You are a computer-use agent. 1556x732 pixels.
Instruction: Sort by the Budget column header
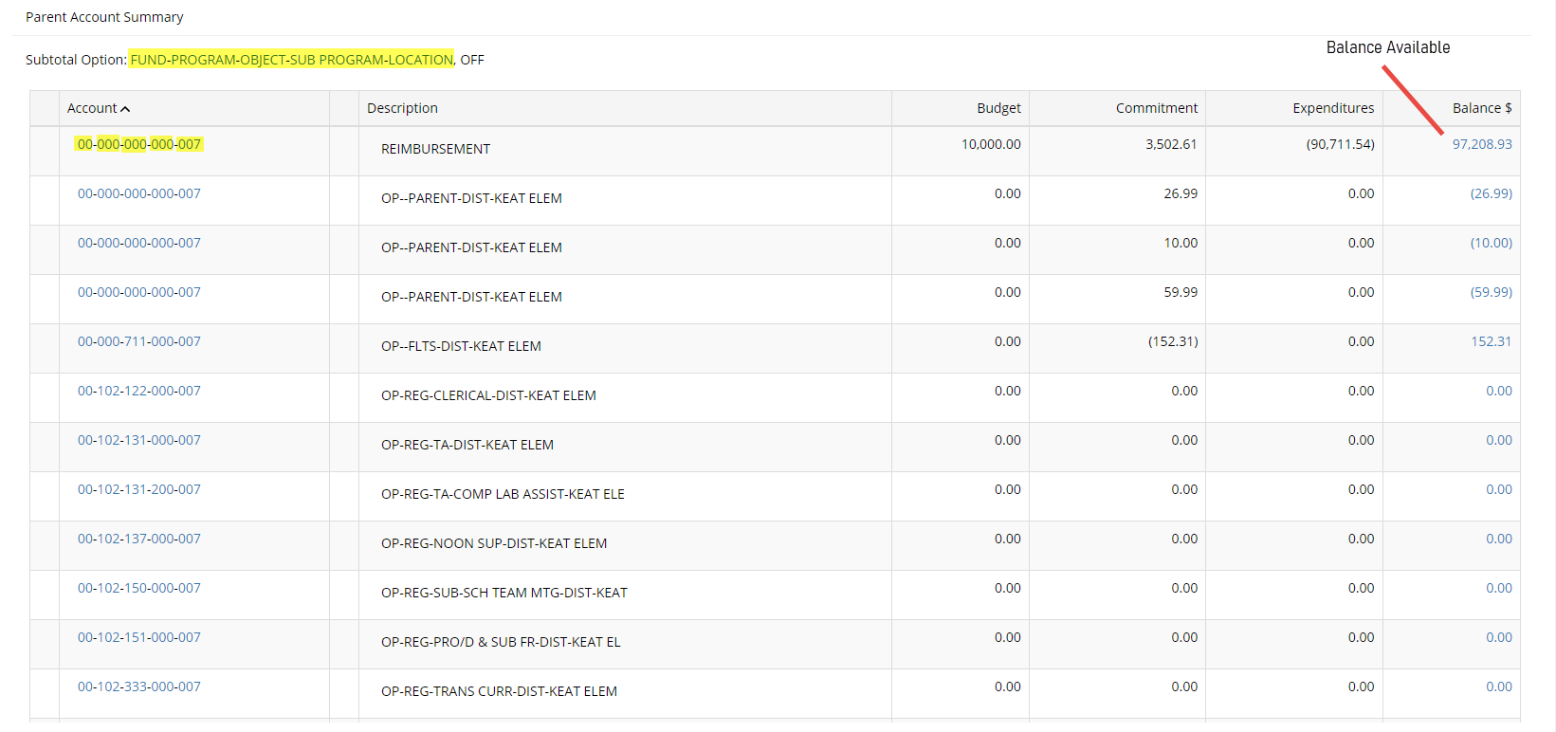point(998,108)
